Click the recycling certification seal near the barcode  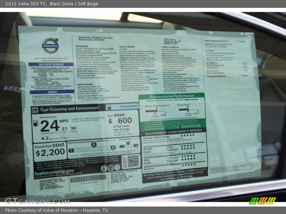coord(103,167)
